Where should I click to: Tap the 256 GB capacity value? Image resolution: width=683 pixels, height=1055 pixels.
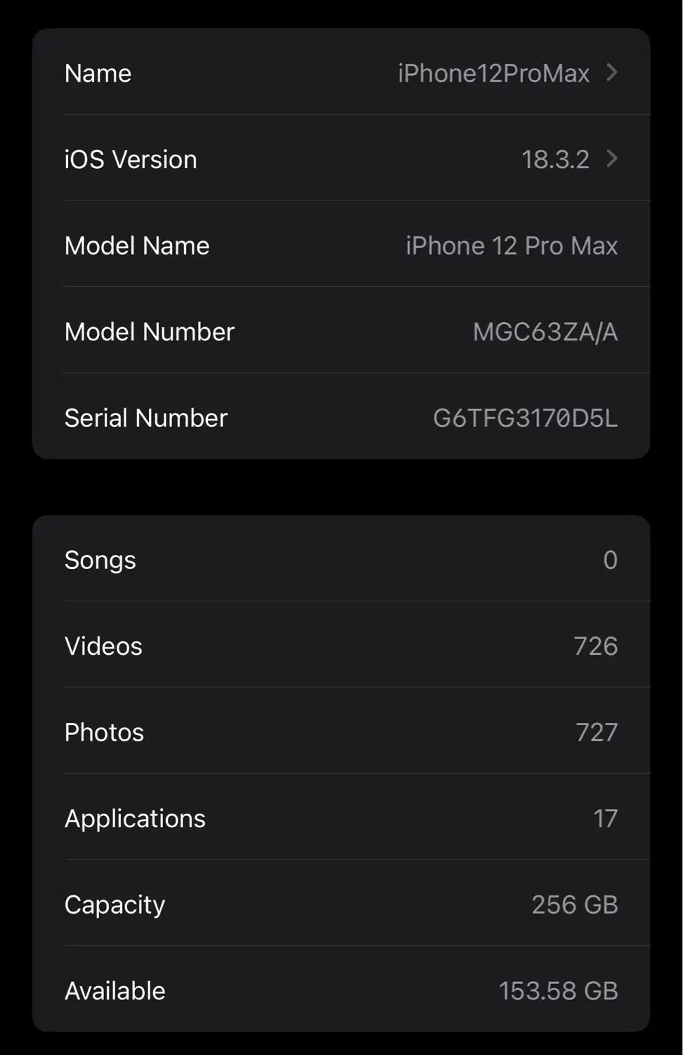[574, 904]
